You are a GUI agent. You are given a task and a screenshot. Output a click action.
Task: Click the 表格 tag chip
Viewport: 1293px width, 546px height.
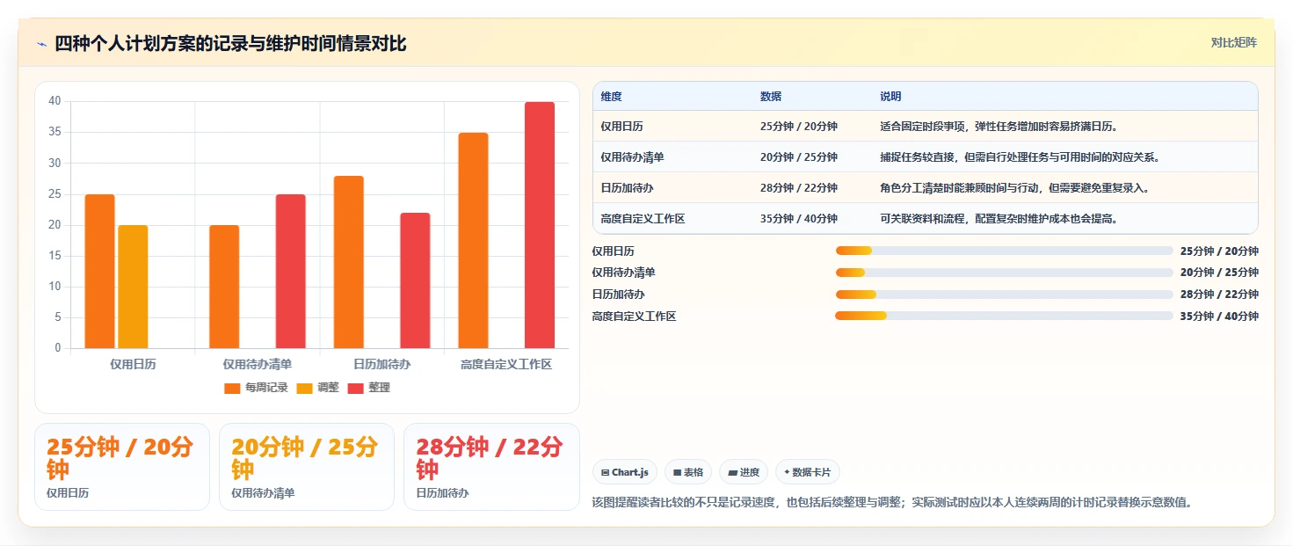(x=688, y=472)
